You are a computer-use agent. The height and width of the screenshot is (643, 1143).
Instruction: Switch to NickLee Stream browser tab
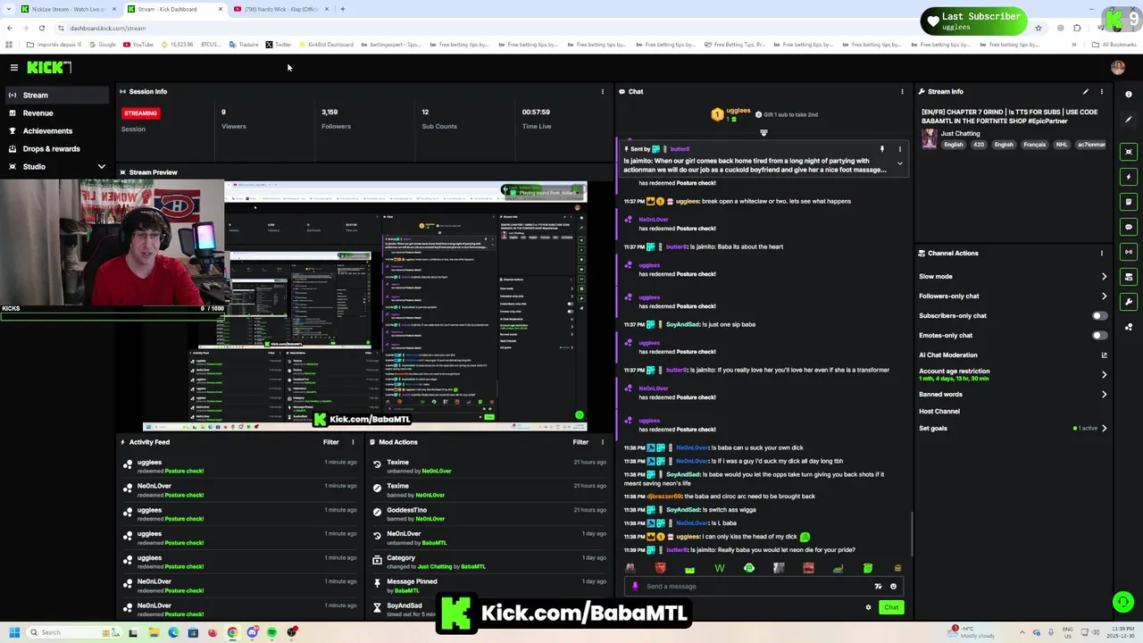tap(68, 9)
